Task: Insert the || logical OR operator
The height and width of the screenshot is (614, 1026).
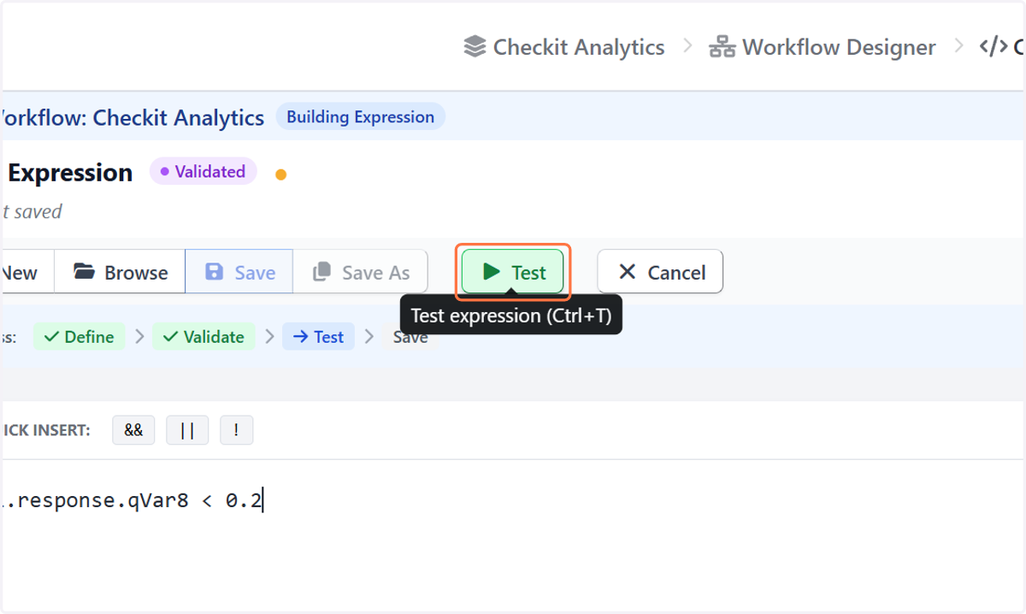Action: pos(187,430)
